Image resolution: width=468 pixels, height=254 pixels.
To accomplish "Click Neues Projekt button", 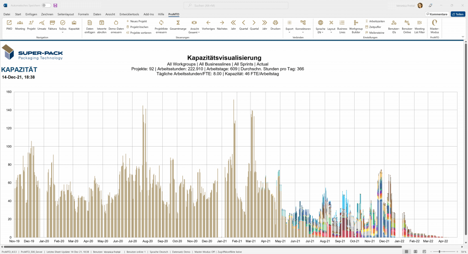I will click(x=138, y=21).
